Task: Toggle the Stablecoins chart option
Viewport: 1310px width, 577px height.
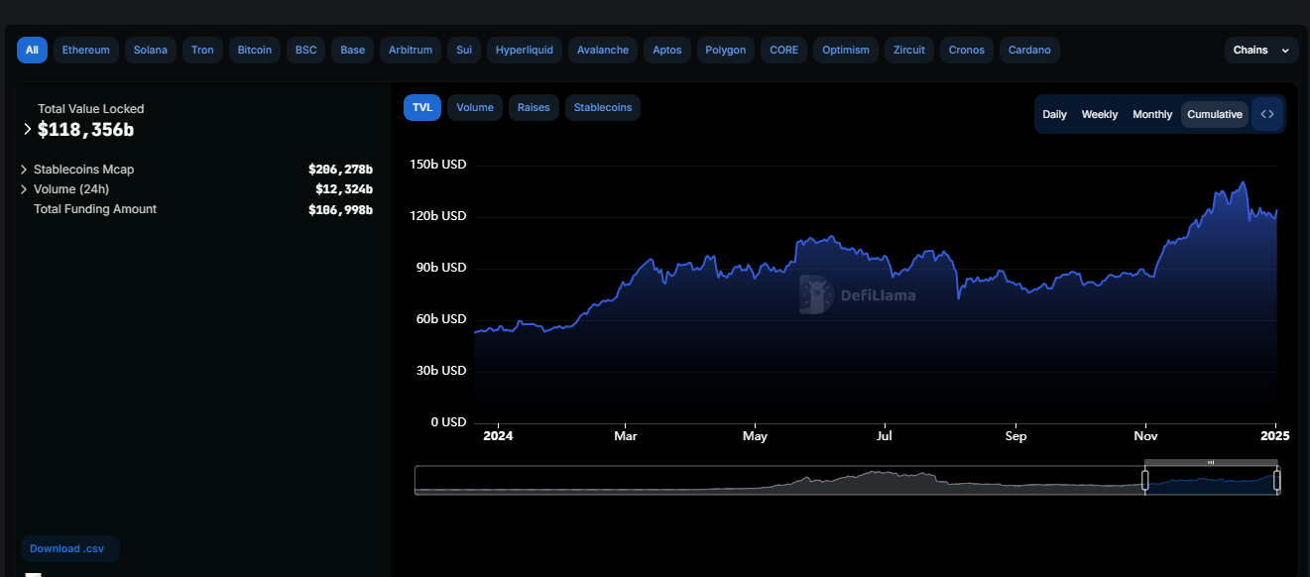Action: pos(603,107)
